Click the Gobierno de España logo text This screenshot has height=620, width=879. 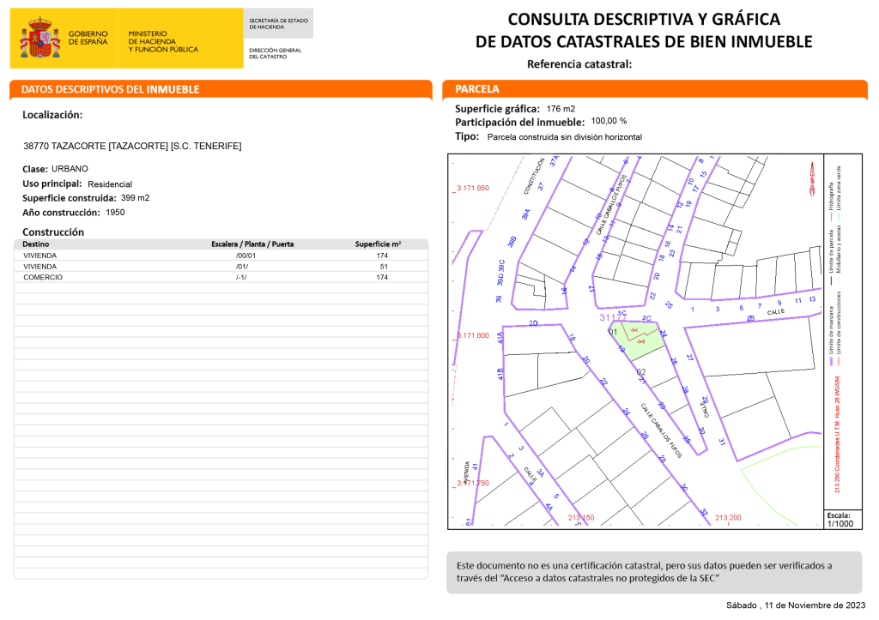[87, 39]
